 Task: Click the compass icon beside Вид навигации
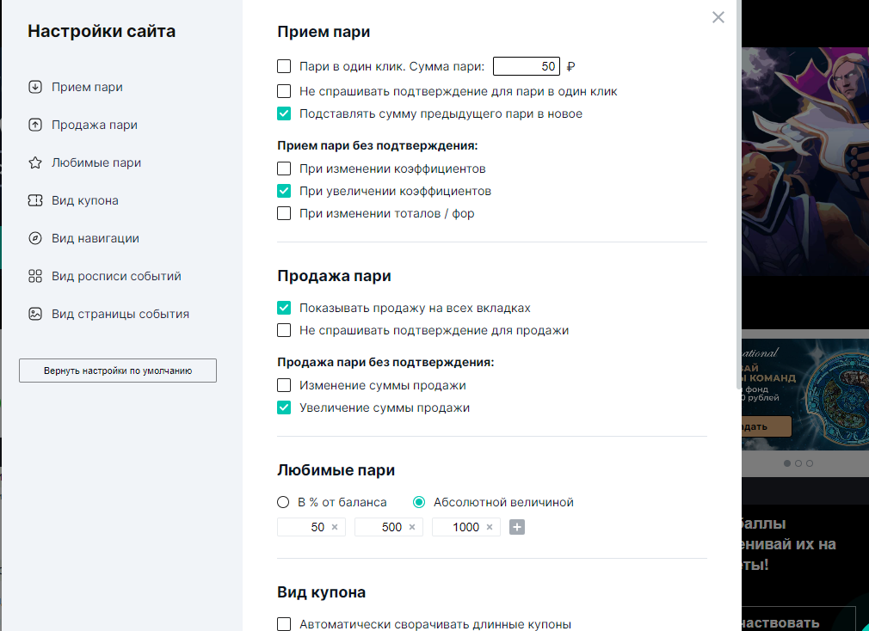click(35, 238)
